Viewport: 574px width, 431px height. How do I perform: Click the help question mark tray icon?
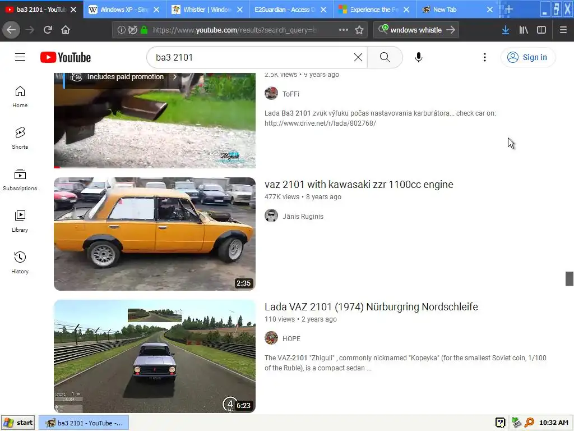tap(500, 423)
